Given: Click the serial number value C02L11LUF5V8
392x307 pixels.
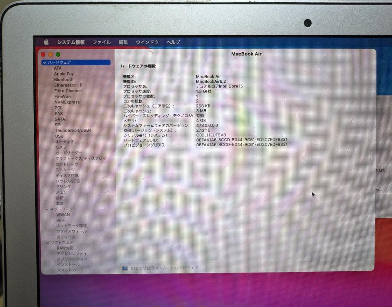Looking at the screenshot, I should (x=211, y=135).
